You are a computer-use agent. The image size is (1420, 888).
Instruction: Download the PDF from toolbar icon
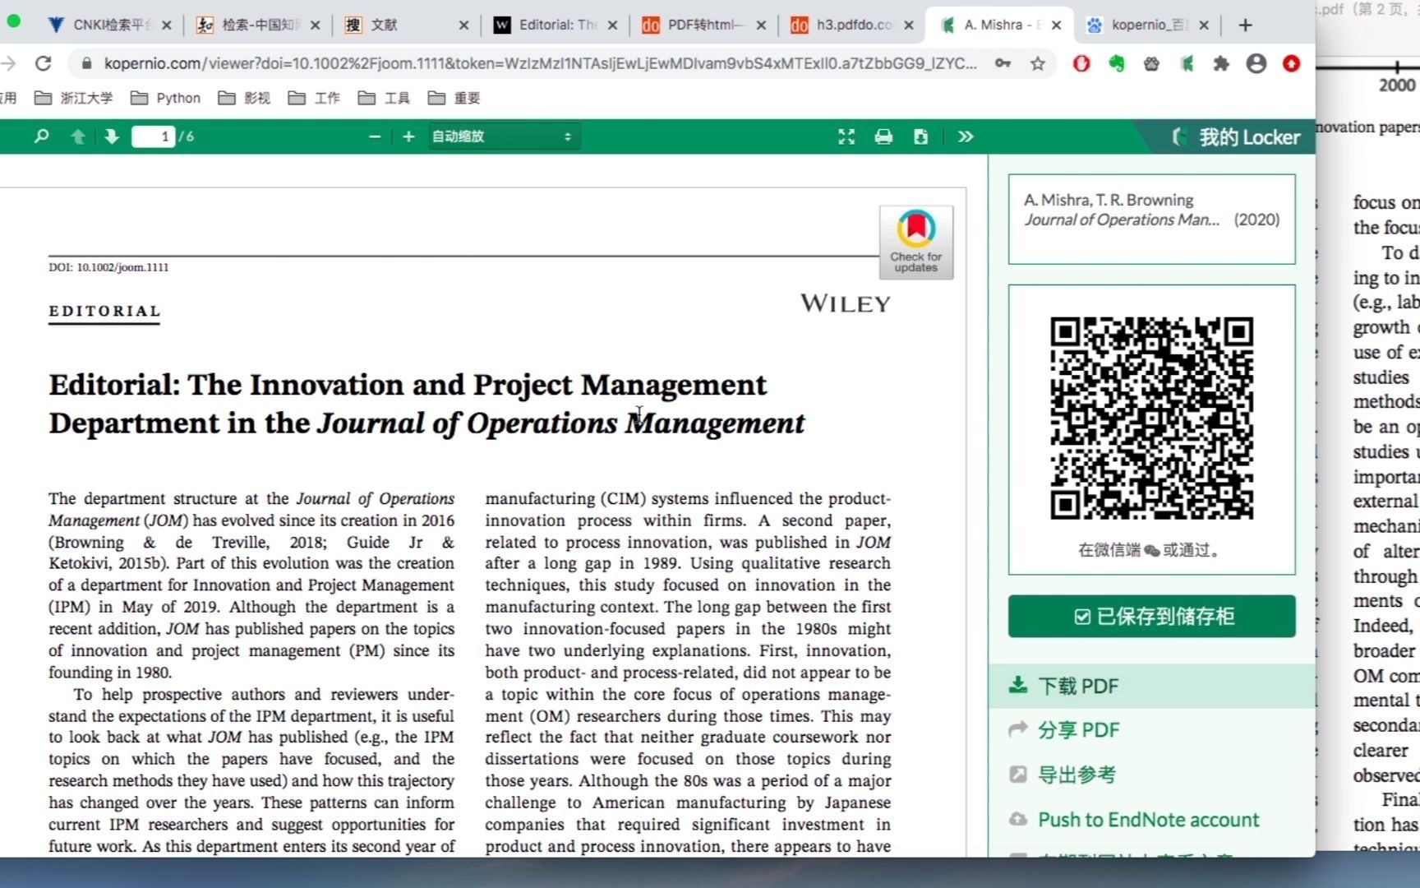(x=920, y=136)
